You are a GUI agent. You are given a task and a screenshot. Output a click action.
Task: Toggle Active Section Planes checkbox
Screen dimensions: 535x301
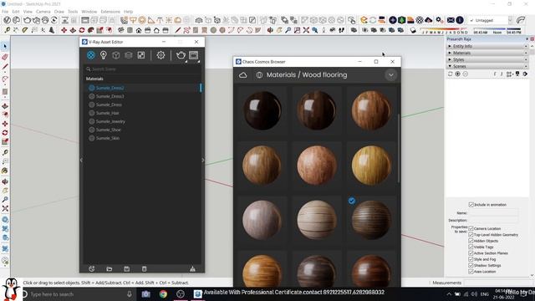[x=471, y=253]
